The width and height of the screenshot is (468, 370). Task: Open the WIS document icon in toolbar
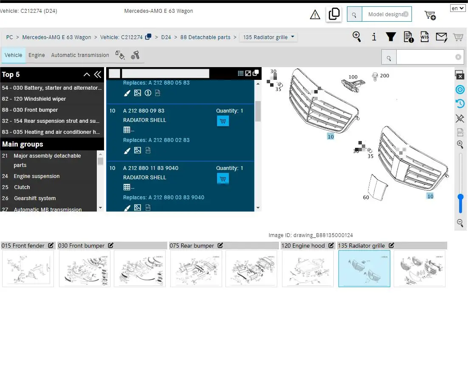coord(425,37)
